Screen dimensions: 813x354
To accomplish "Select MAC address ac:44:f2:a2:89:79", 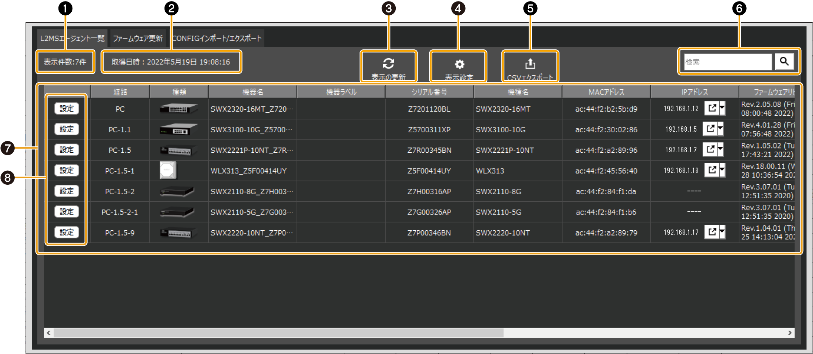I will [606, 233].
